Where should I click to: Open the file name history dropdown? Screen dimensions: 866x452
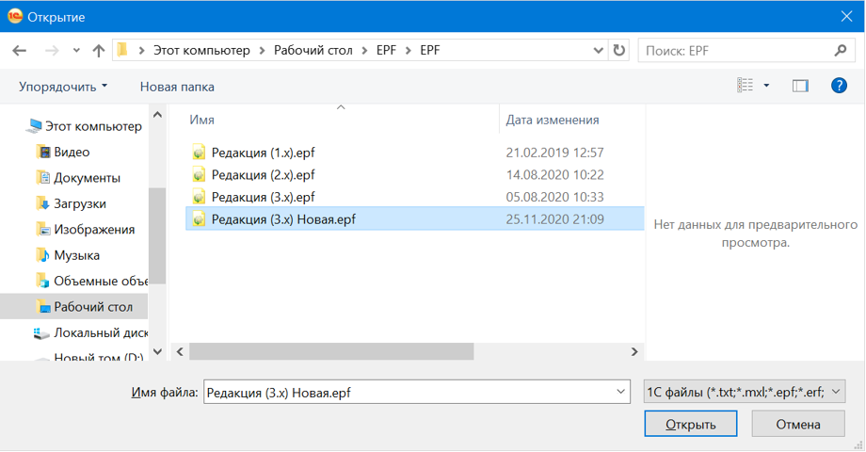click(x=620, y=393)
